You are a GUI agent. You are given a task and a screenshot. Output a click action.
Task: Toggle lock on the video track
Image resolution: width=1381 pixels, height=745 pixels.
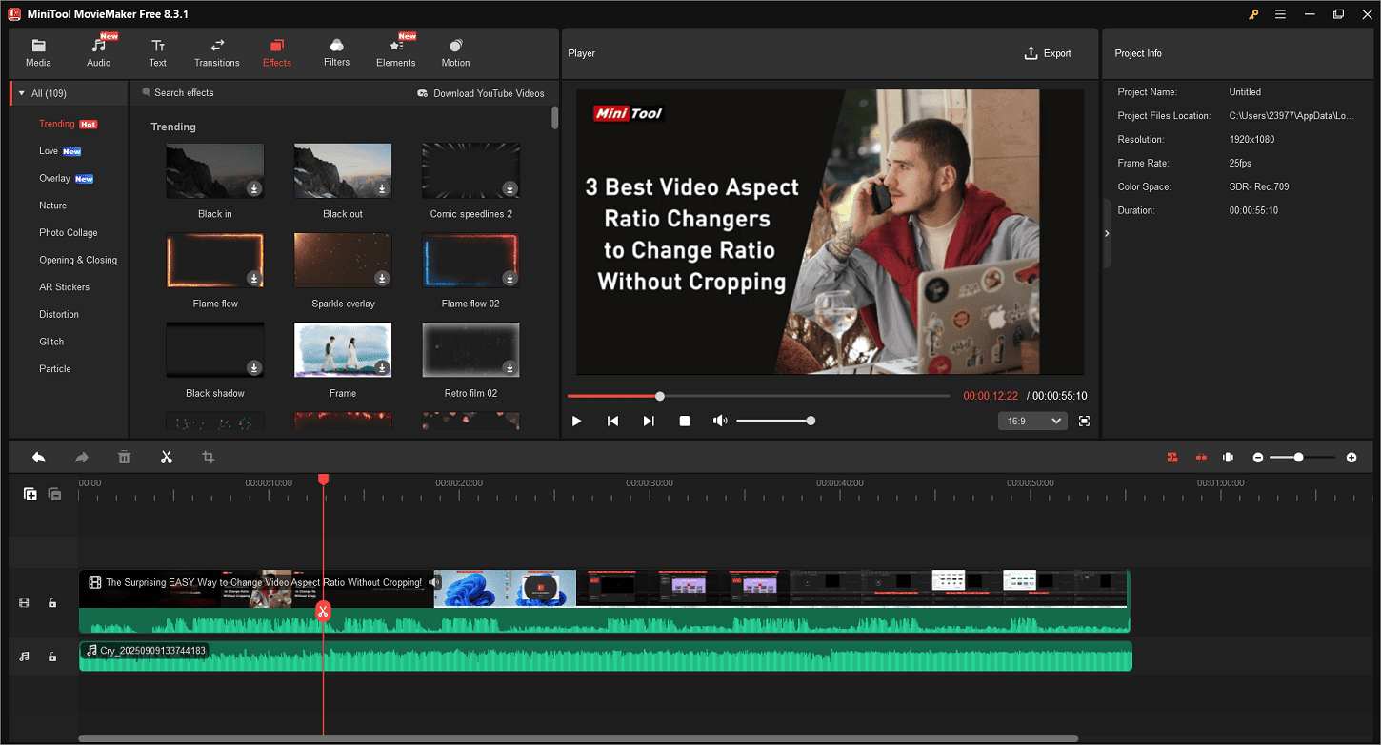click(x=52, y=603)
